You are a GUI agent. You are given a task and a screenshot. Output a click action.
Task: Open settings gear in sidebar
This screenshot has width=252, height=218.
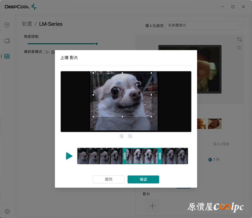[7, 211]
